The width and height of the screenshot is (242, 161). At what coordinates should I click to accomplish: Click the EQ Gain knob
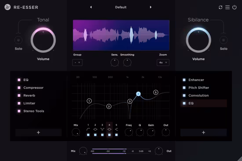pos(151,132)
